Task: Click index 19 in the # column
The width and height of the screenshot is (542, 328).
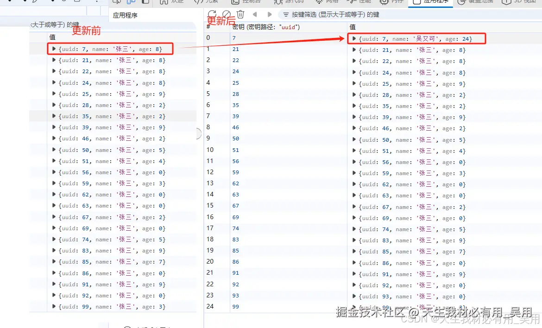Action: coord(210,250)
